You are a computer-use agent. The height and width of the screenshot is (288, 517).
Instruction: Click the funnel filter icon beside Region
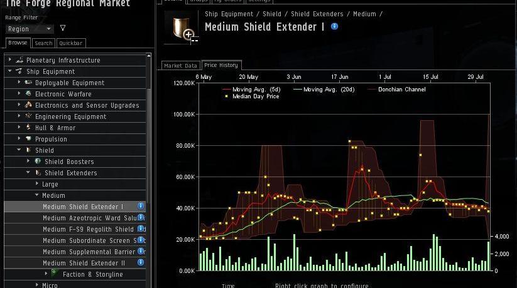pyautogui.click(x=62, y=29)
